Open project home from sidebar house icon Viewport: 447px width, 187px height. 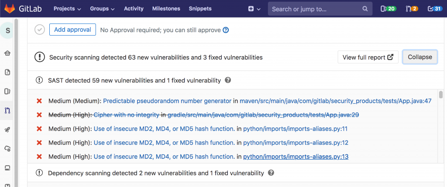coord(7,53)
